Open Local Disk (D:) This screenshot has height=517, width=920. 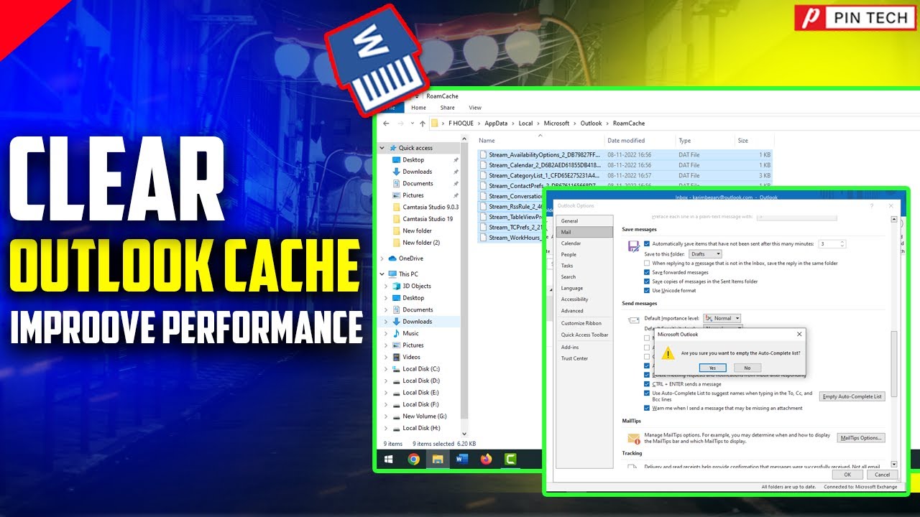420,381
